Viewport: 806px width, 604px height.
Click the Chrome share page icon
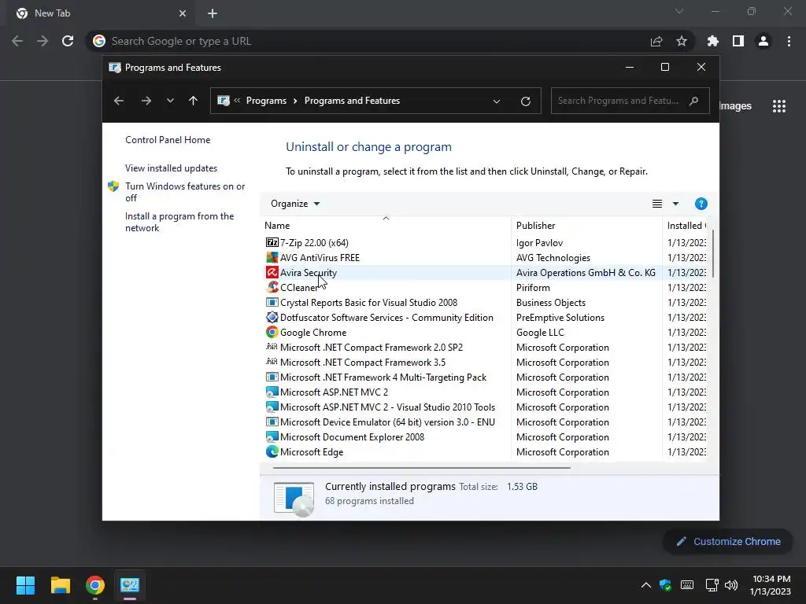click(x=656, y=41)
